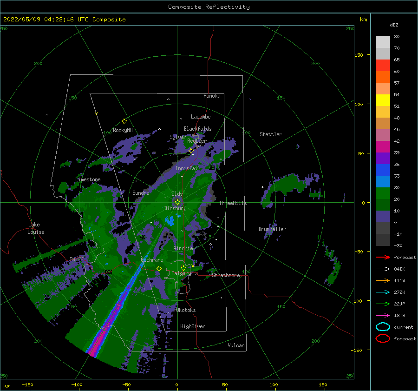The height and width of the screenshot is (391, 418).
Task: Pick the 20 dBZ green color swatch
Action: (x=383, y=205)
